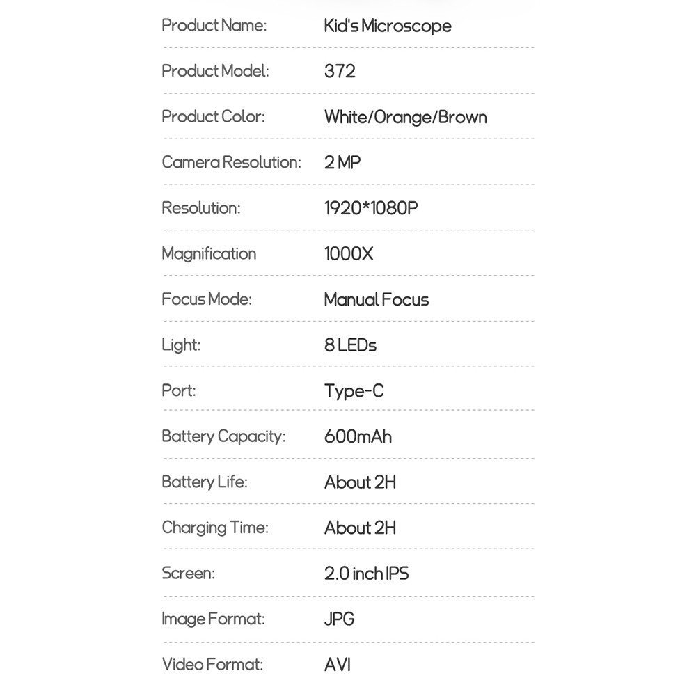This screenshot has width=696, height=696.
Task: Select the White/Orange/Brown color value
Action: pyautogui.click(x=405, y=117)
